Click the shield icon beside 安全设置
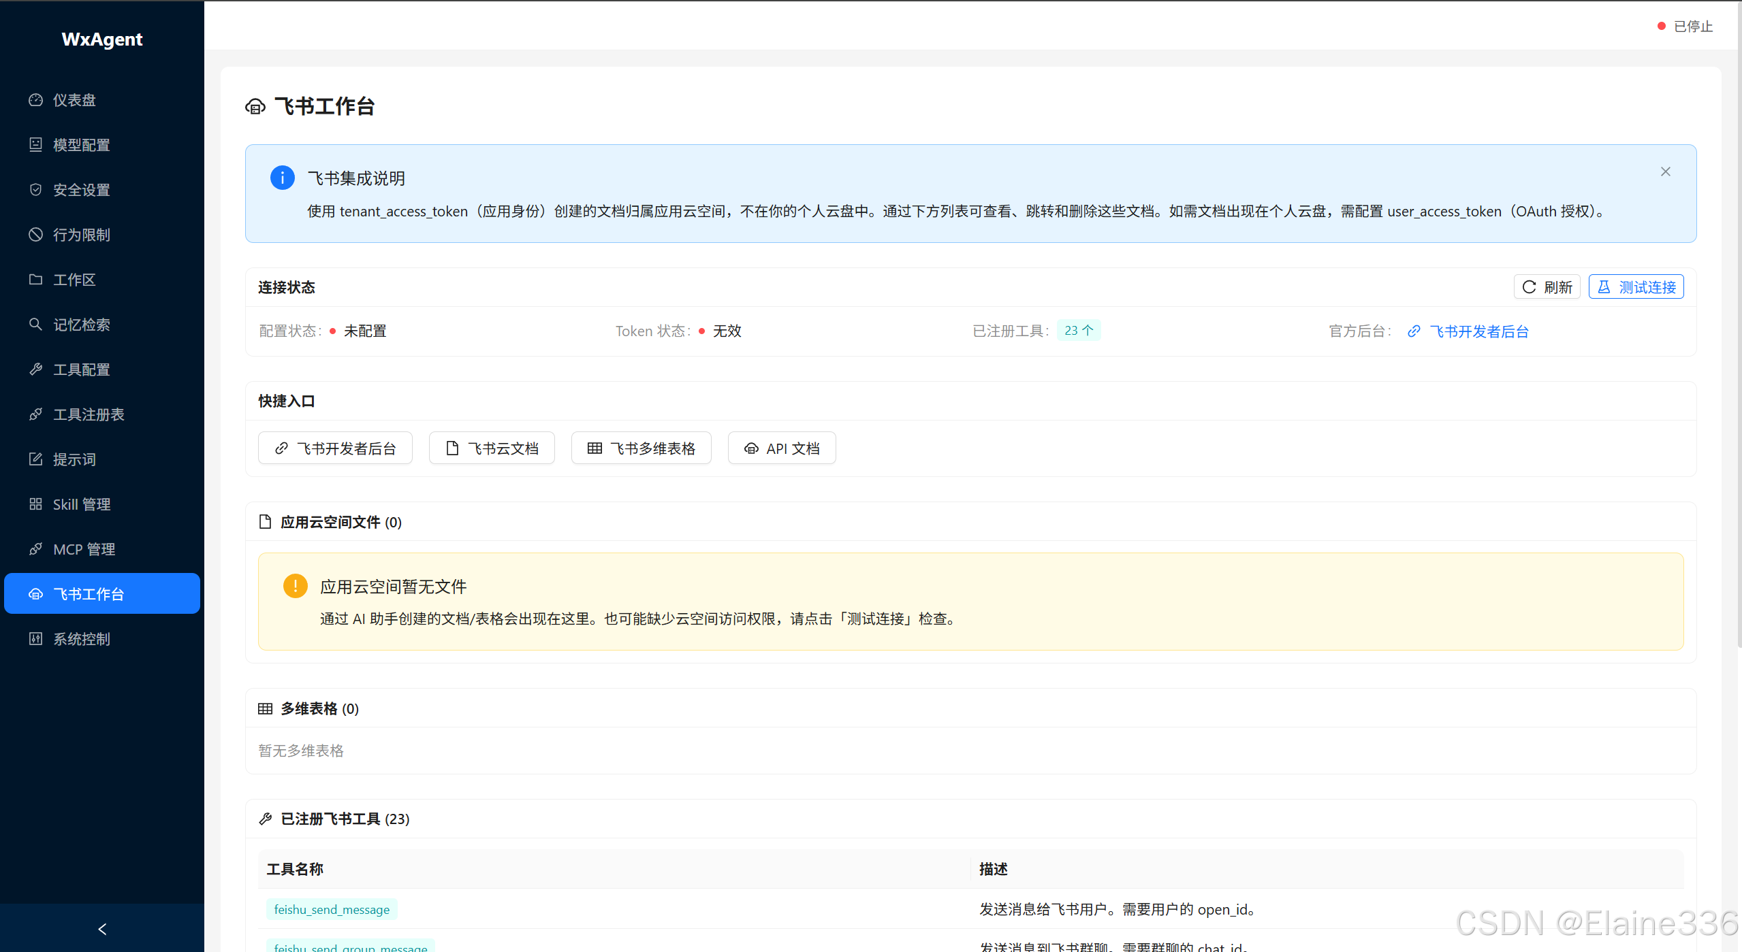This screenshot has width=1742, height=952. 36,190
